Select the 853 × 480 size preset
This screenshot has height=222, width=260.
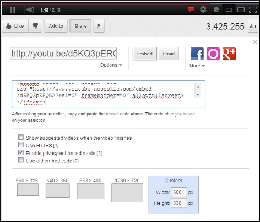click(x=90, y=191)
